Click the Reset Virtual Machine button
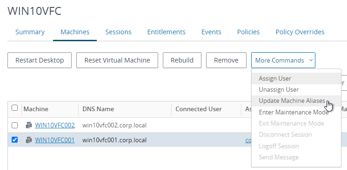 pos(117,60)
